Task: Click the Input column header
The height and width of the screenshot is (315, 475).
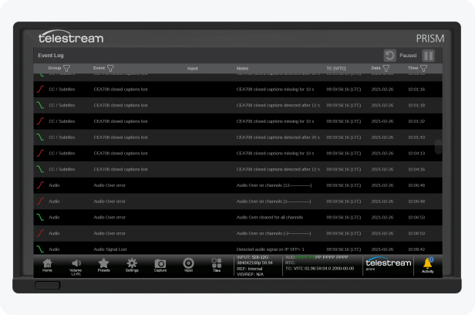Action: [x=192, y=69]
